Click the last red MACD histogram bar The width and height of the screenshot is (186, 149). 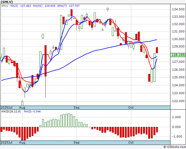(x=157, y=130)
